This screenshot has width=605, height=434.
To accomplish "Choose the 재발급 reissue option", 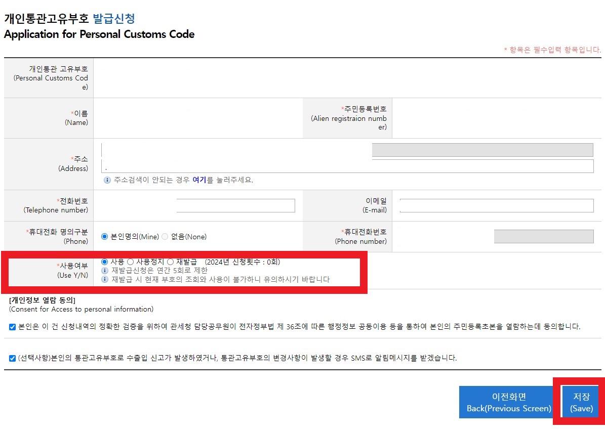I will point(171,262).
